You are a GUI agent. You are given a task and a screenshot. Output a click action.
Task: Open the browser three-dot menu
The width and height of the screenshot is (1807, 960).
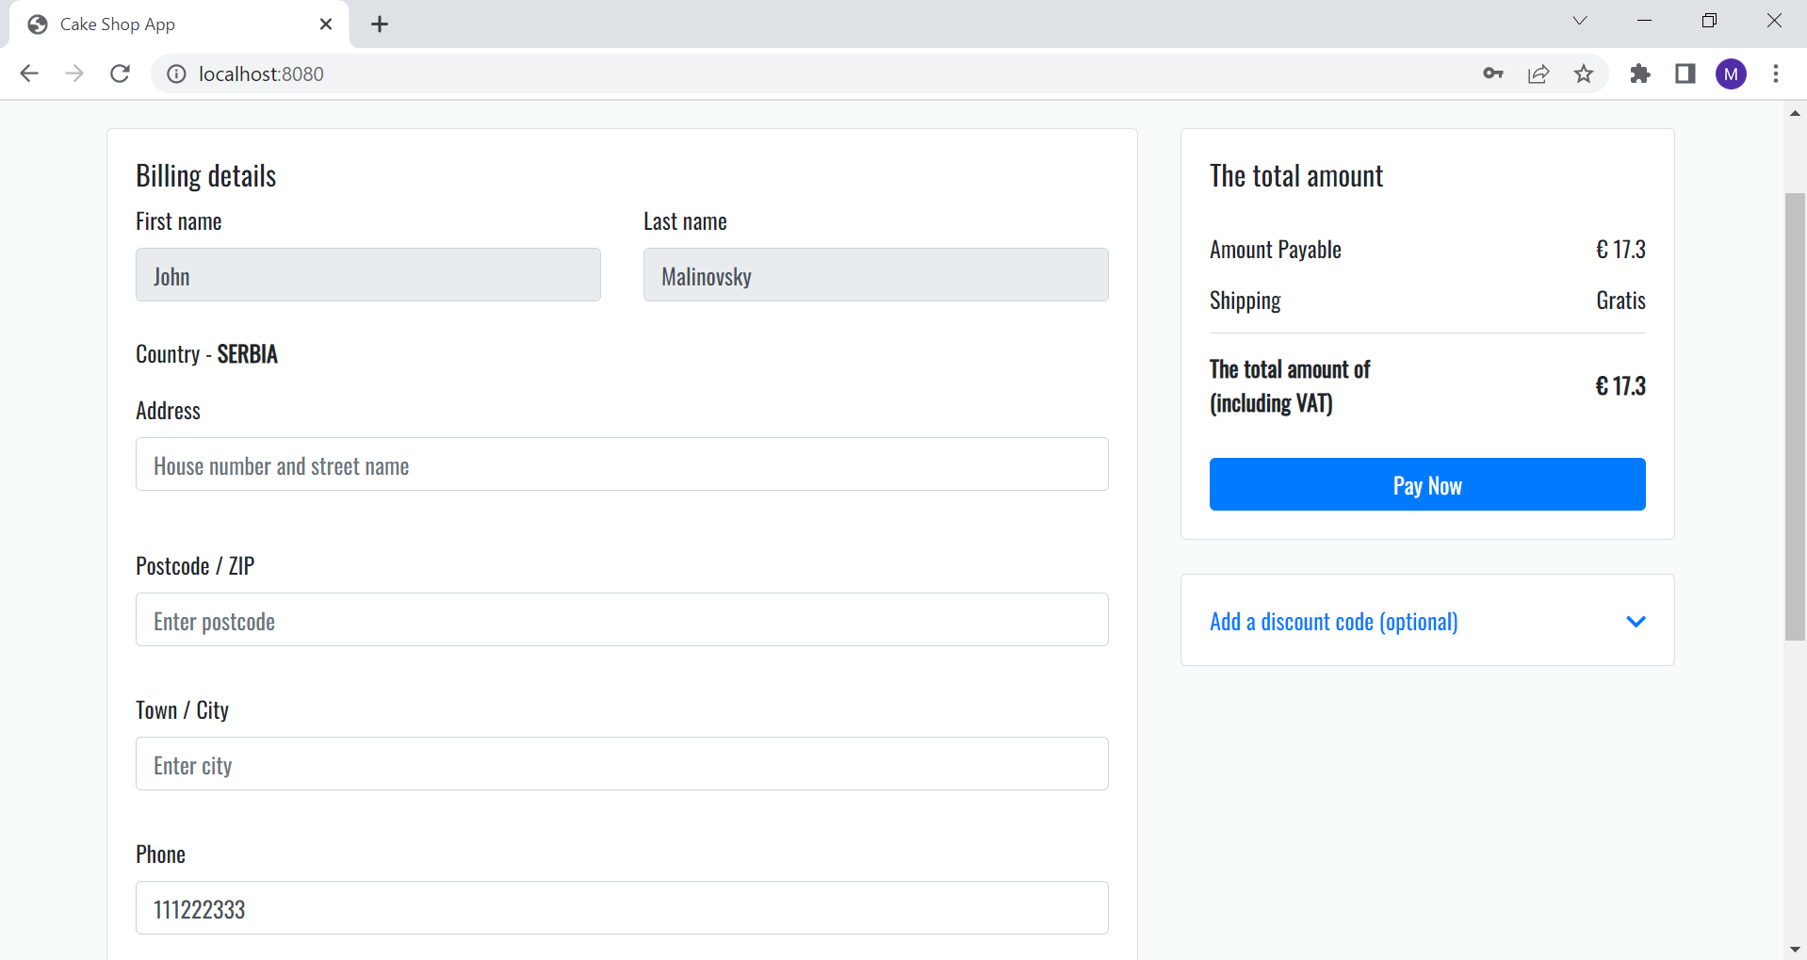coord(1777,73)
